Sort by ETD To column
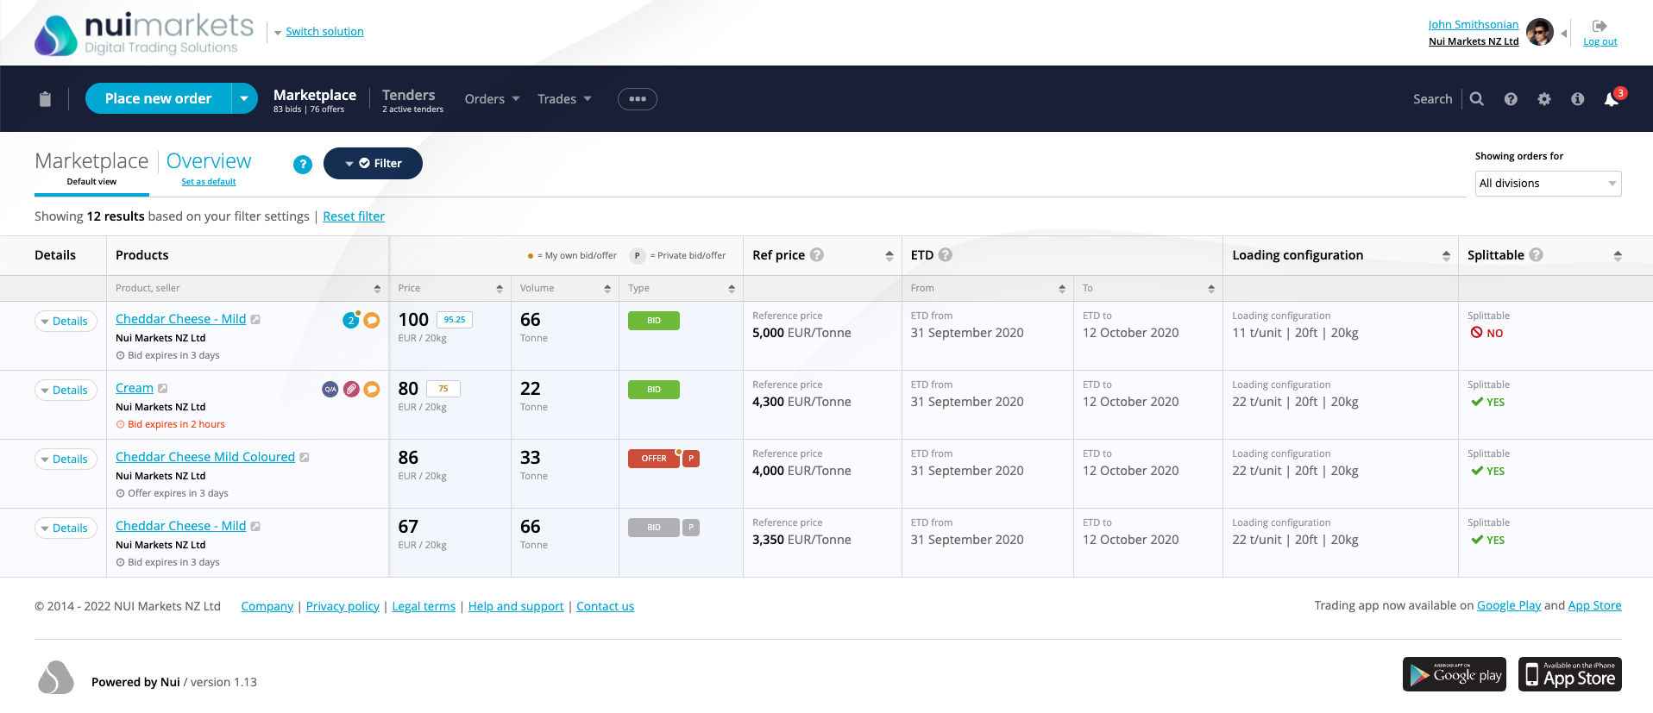The width and height of the screenshot is (1653, 713). pos(1211,289)
